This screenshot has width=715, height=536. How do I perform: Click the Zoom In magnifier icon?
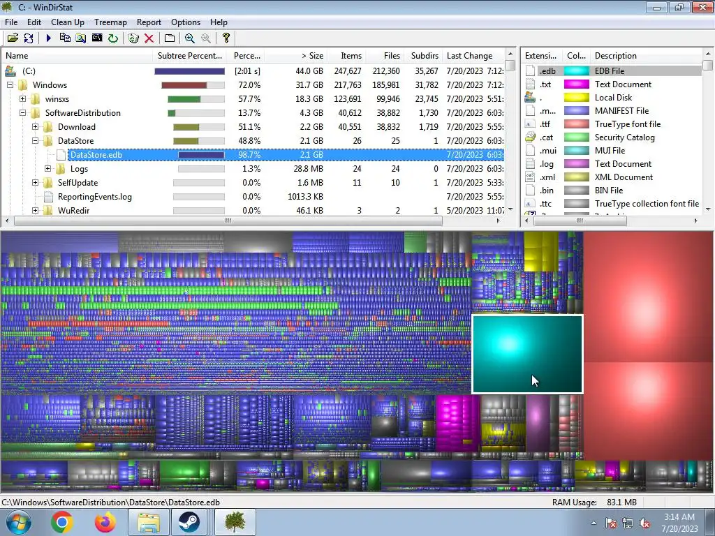[x=190, y=38]
